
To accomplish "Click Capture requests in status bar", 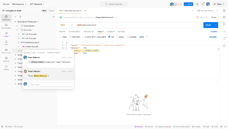I will (x=163, y=127).
